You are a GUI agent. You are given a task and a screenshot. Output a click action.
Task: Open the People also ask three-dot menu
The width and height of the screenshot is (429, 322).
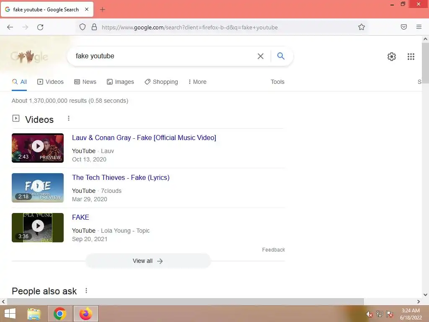(x=86, y=291)
